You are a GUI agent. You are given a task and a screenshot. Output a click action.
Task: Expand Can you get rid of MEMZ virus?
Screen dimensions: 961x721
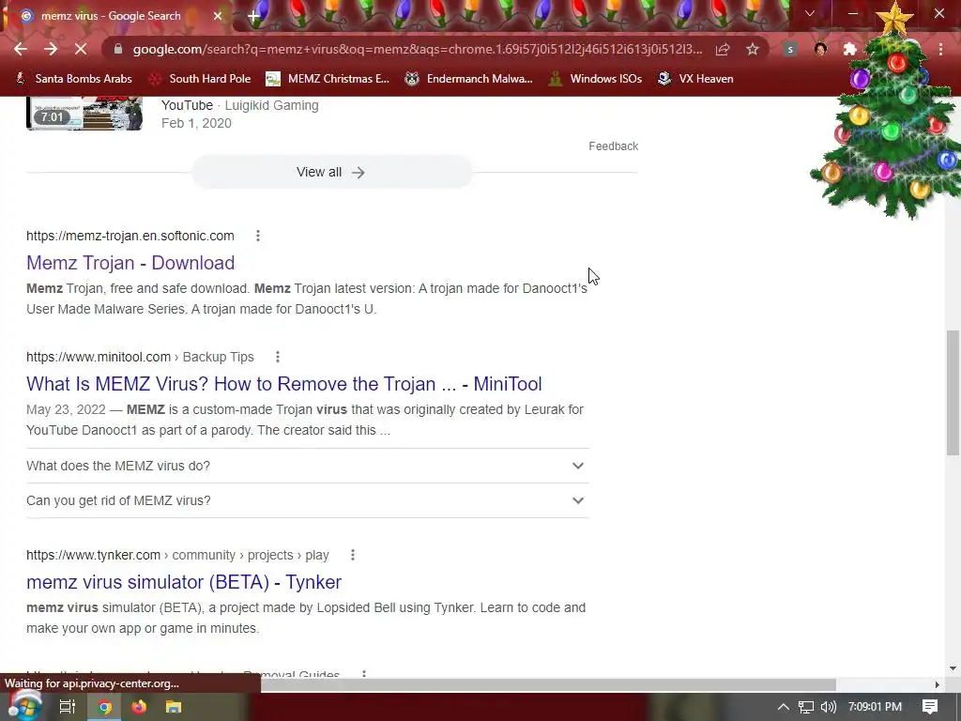coord(308,501)
